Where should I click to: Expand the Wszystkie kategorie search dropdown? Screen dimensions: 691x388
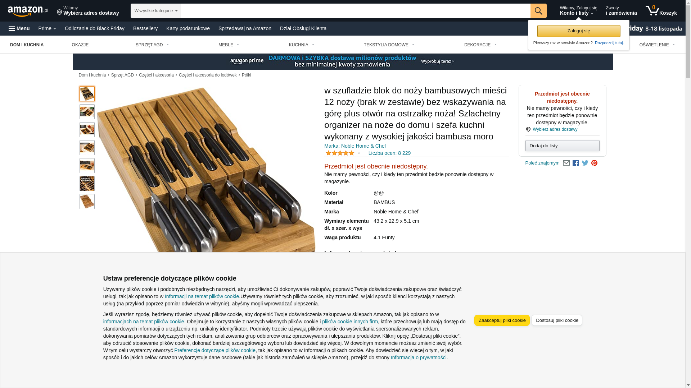(155, 11)
